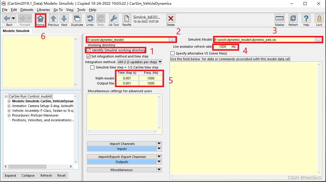Expand Procedures: PreScan Maneuver tree node
The height and width of the screenshot is (182, 326).
point(9,115)
